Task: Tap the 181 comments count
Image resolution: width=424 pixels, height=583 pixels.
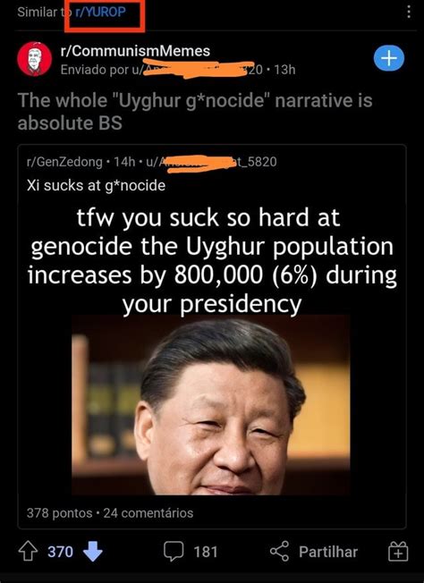Action: 206,552
